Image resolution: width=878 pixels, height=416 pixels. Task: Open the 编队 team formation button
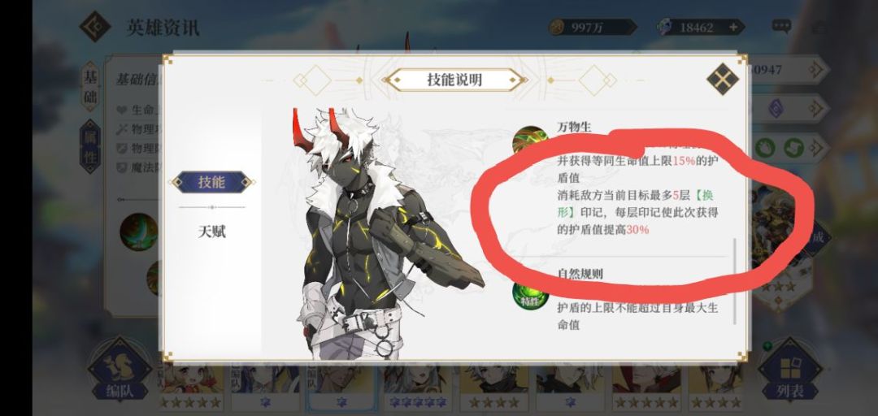[120, 370]
